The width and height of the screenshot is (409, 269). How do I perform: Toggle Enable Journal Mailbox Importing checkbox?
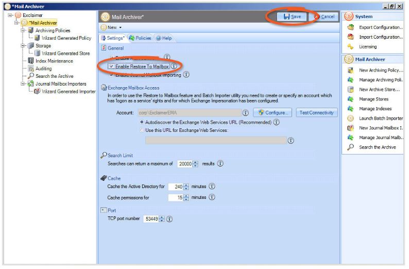tap(112, 75)
